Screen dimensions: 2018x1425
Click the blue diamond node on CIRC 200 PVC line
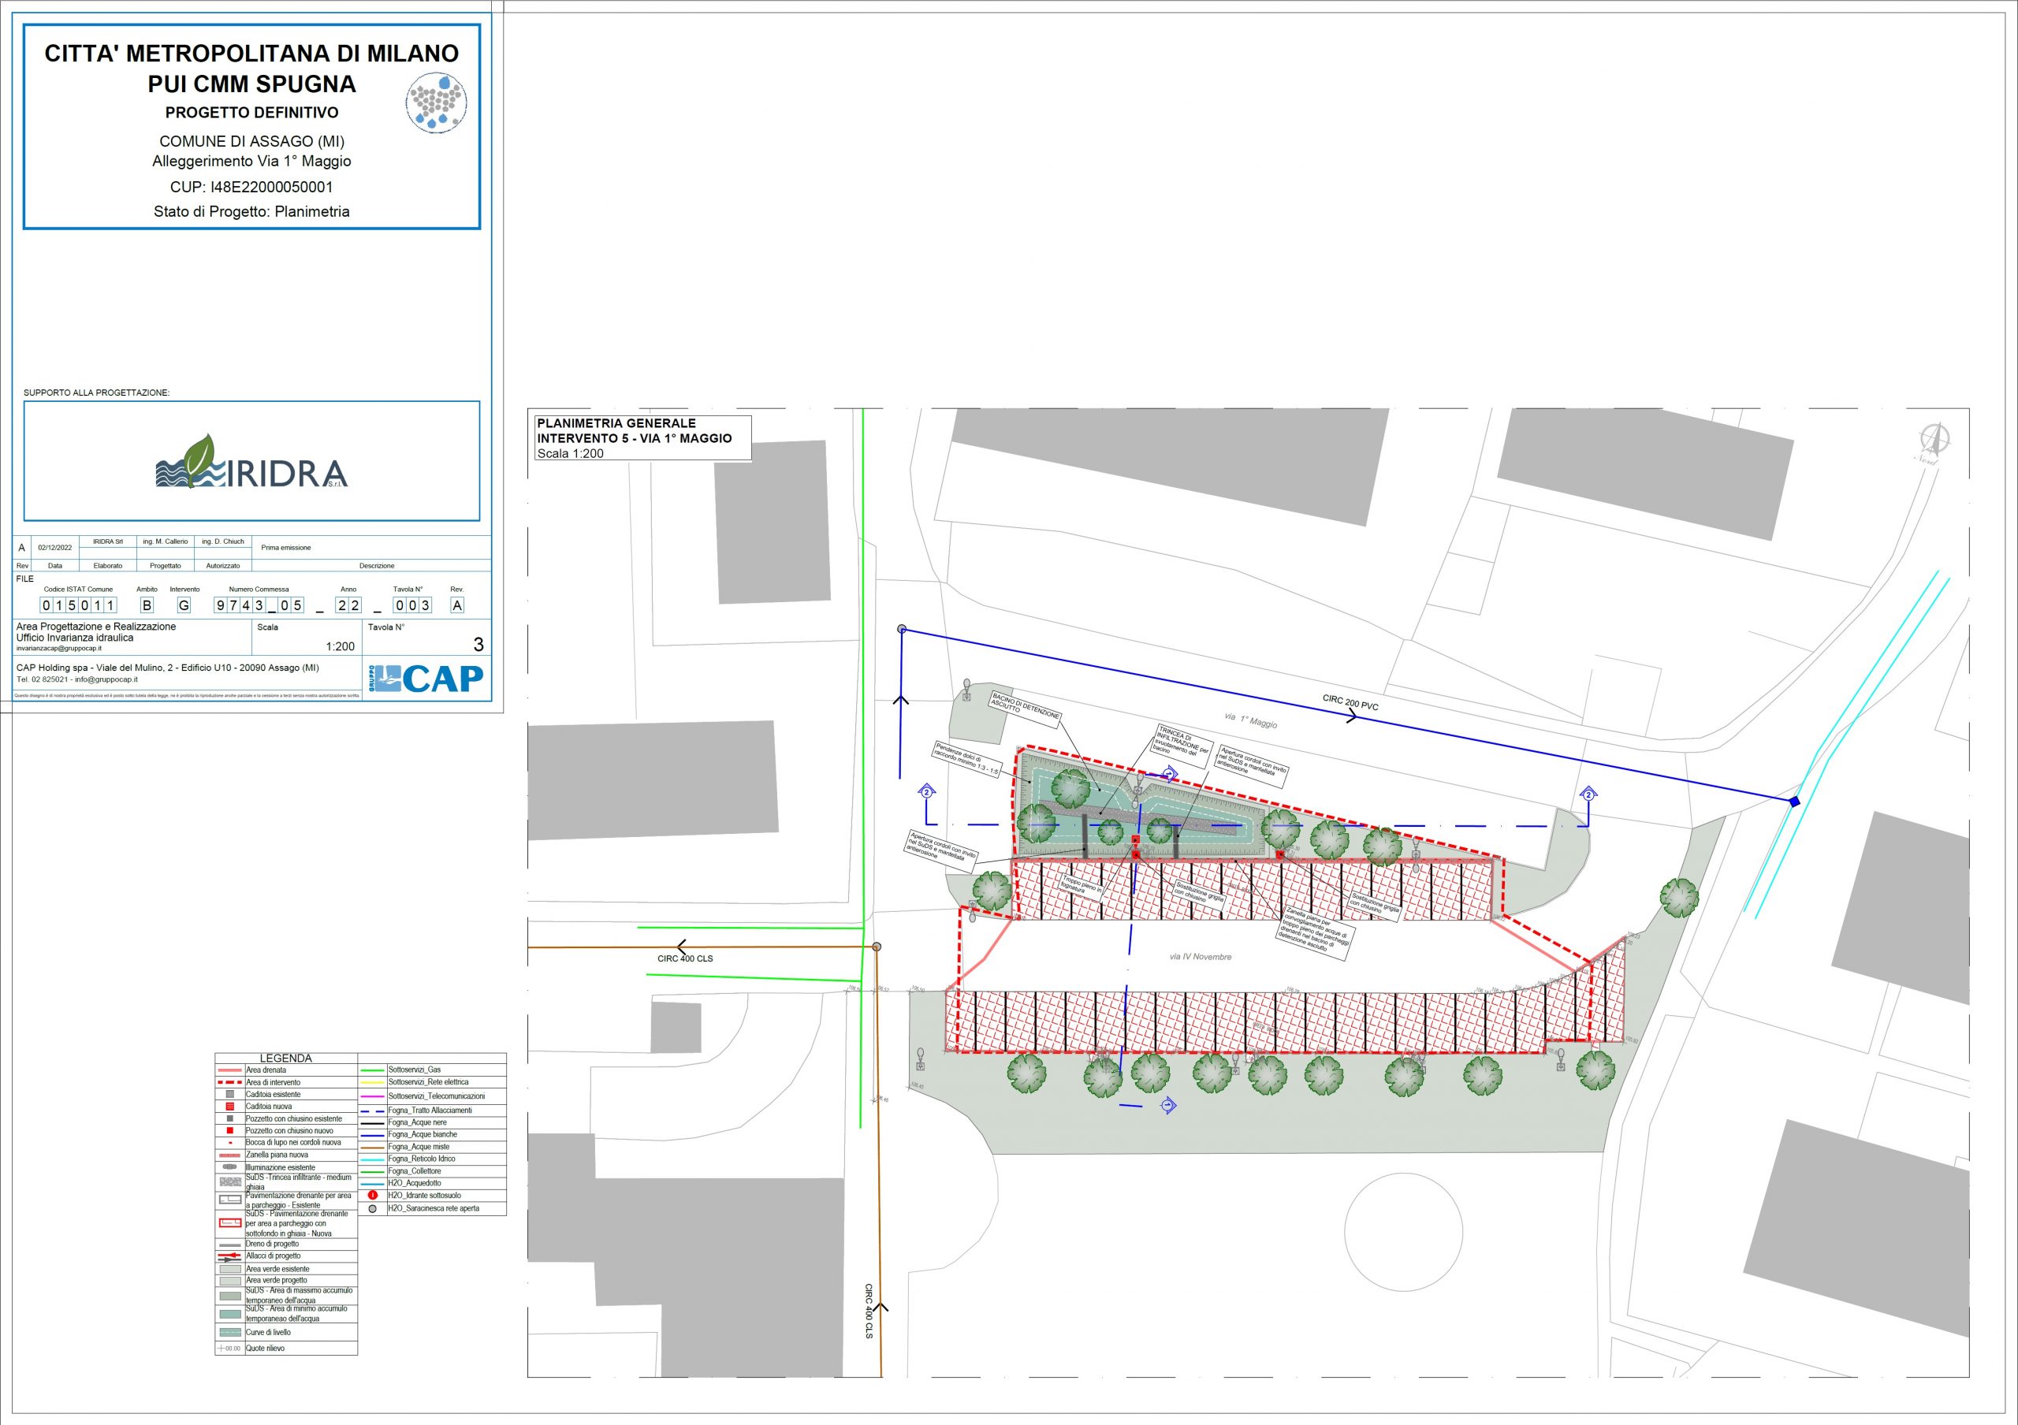point(1794,802)
